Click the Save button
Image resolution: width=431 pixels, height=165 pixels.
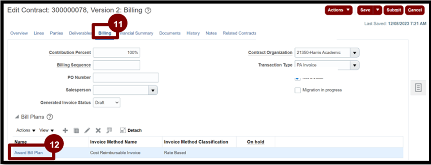365,10
